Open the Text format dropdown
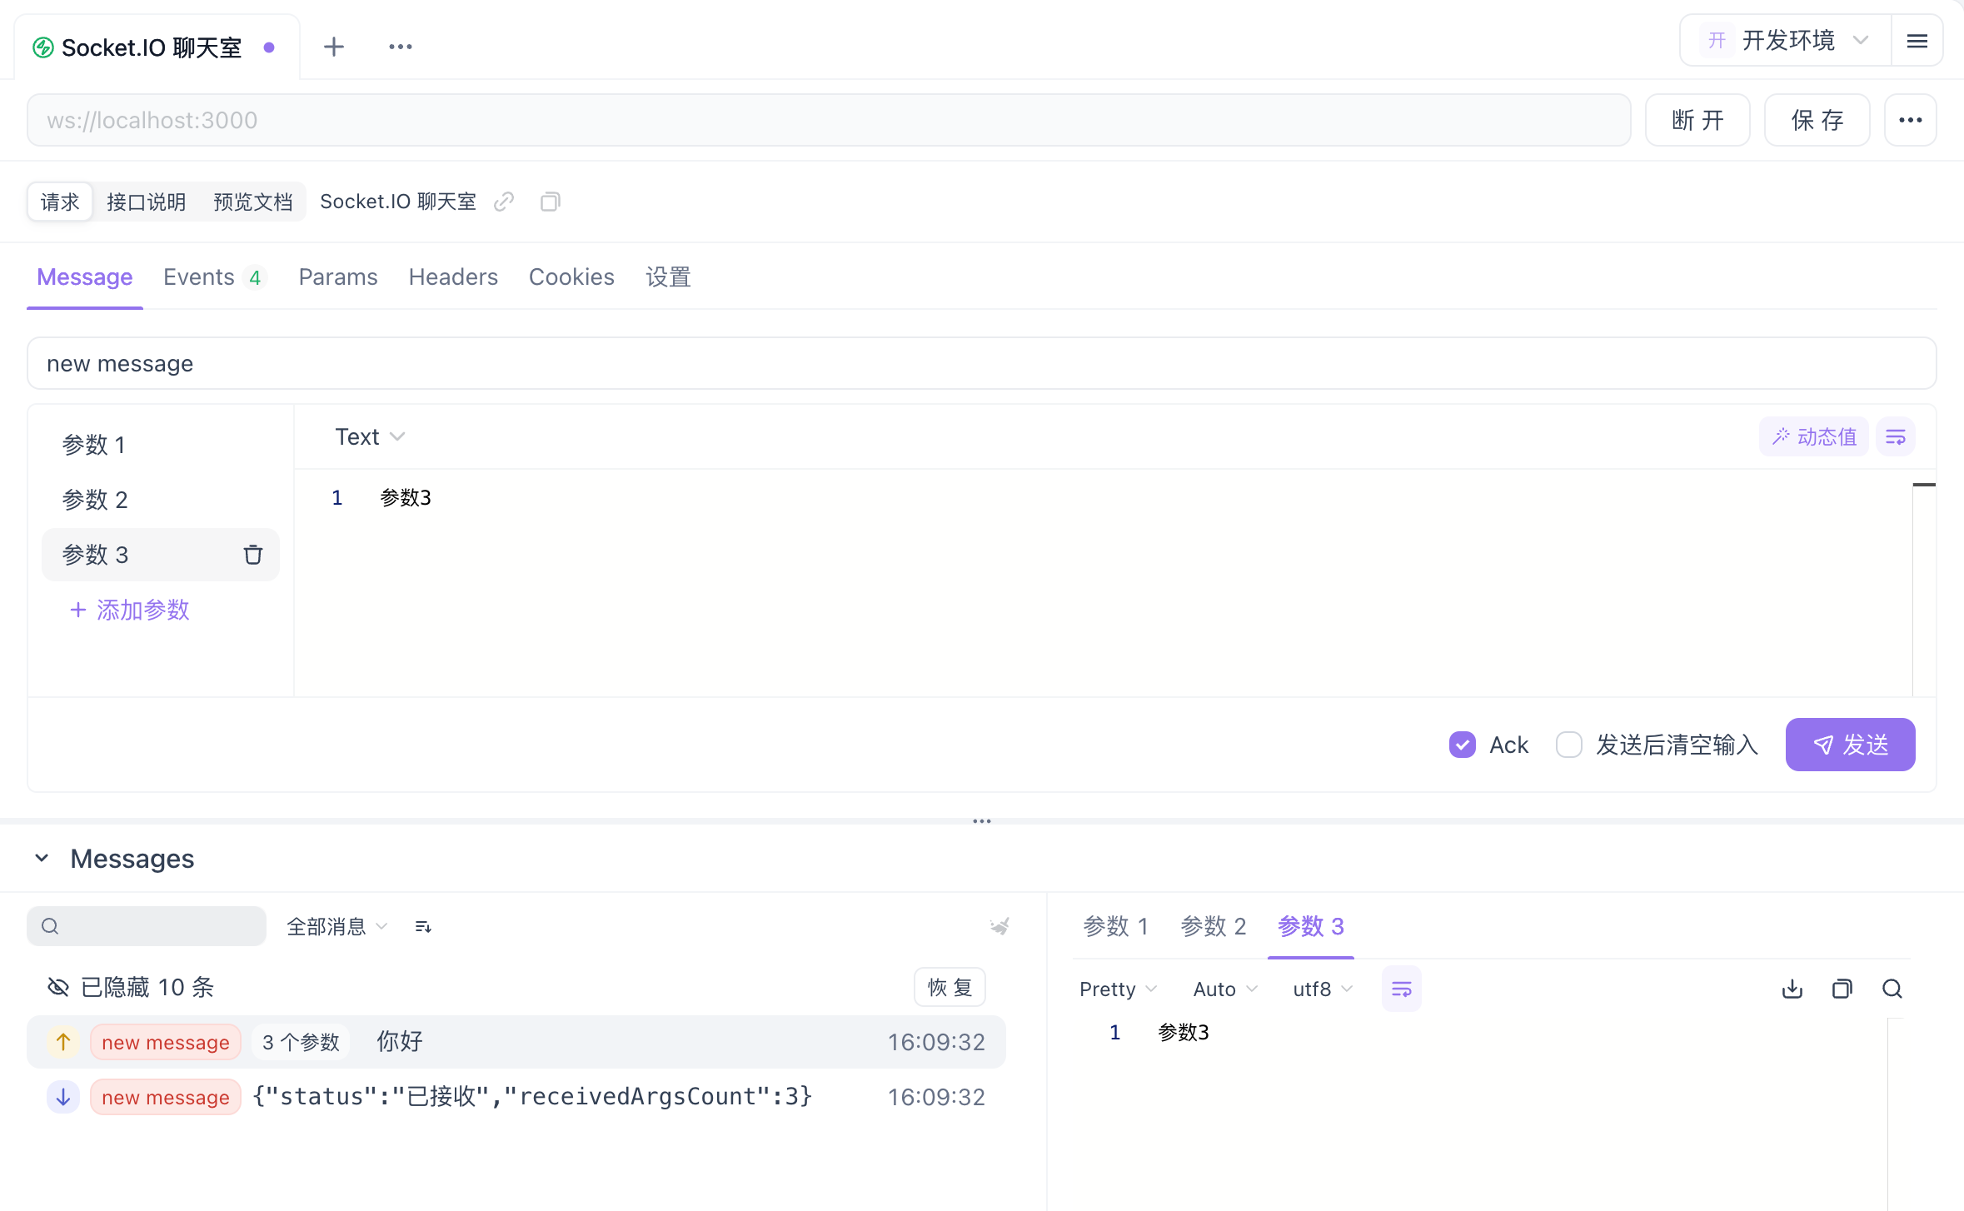 click(370, 436)
